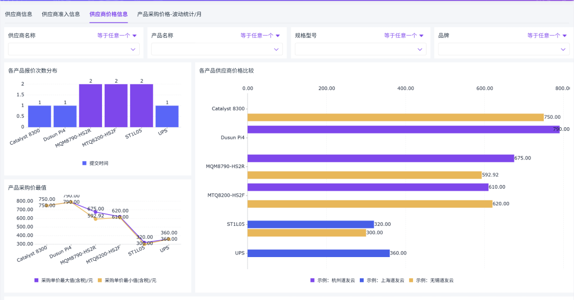Switch to 供应商准入信息 tab
The height and width of the screenshot is (300, 574).
[61, 14]
